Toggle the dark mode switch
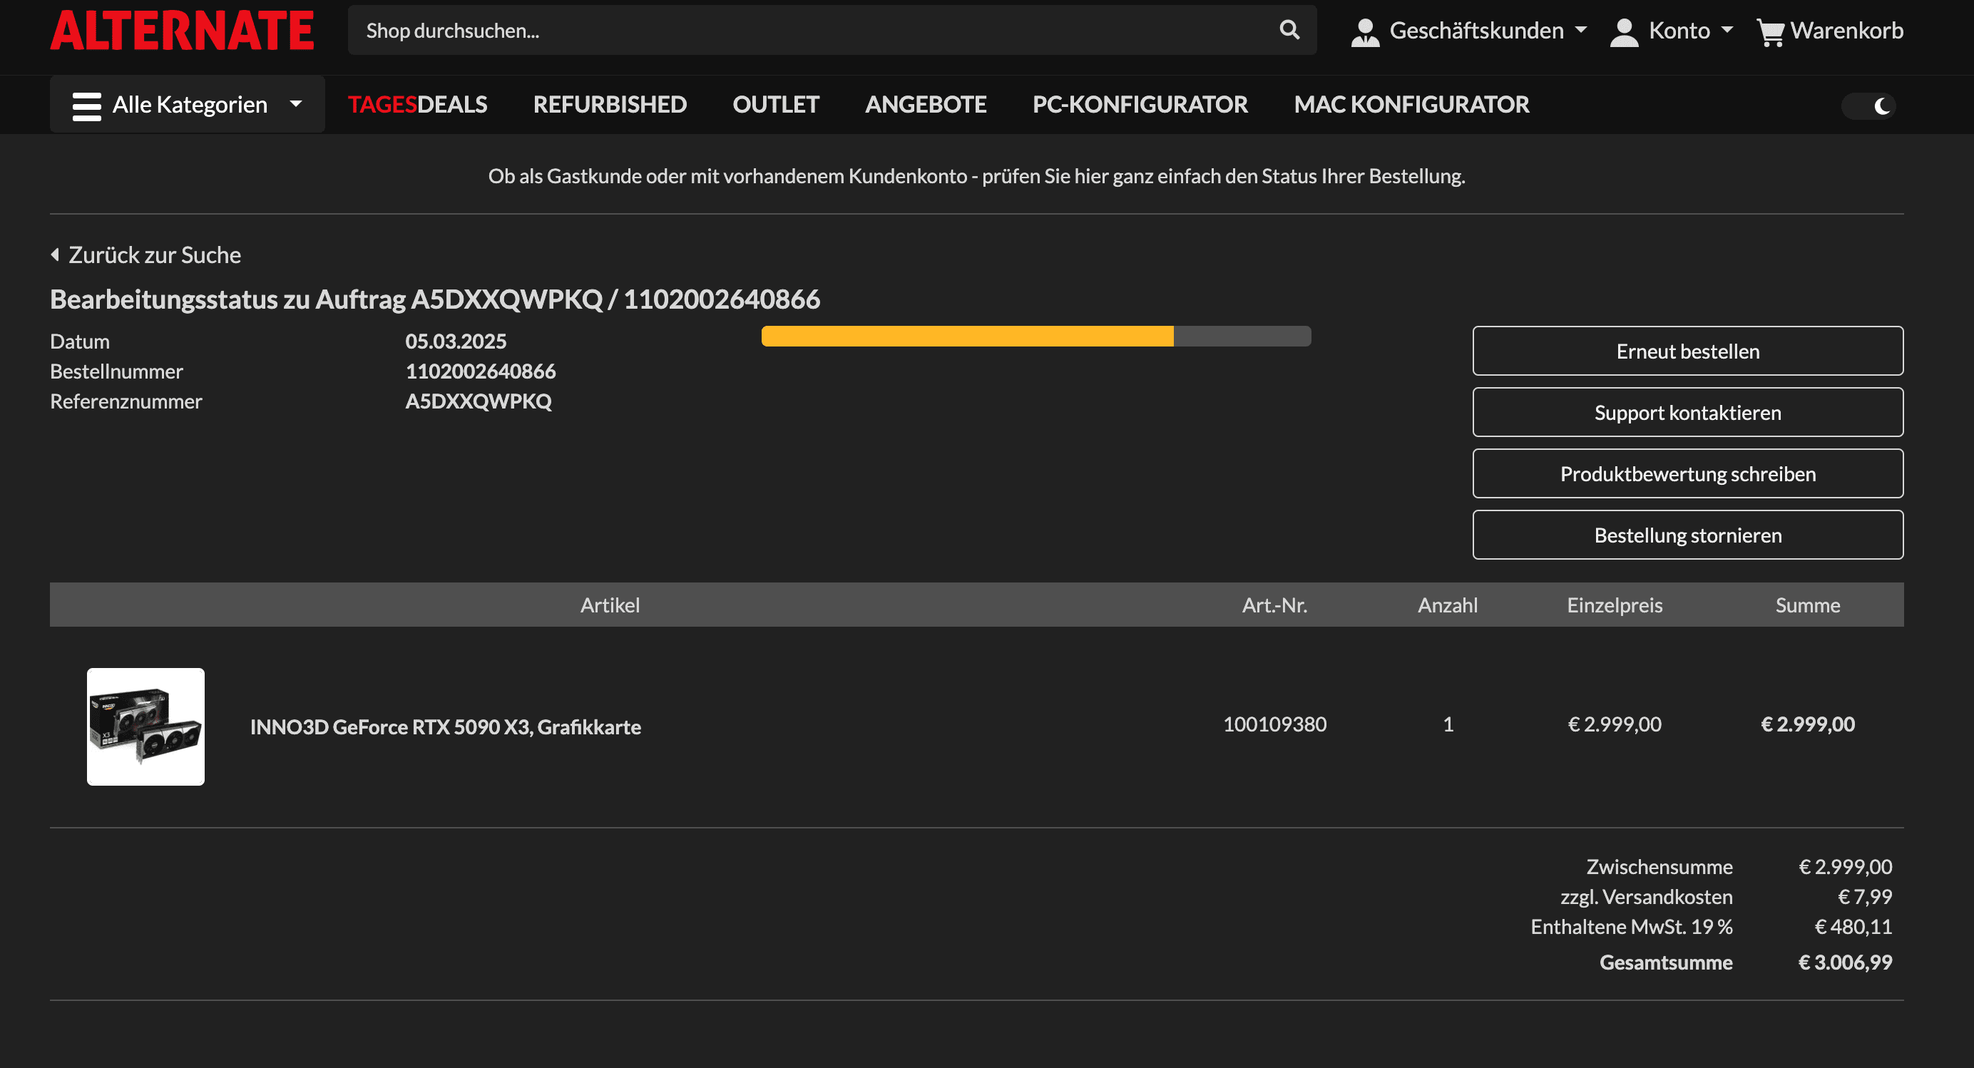Screen dimensions: 1974x1068 tap(1870, 105)
